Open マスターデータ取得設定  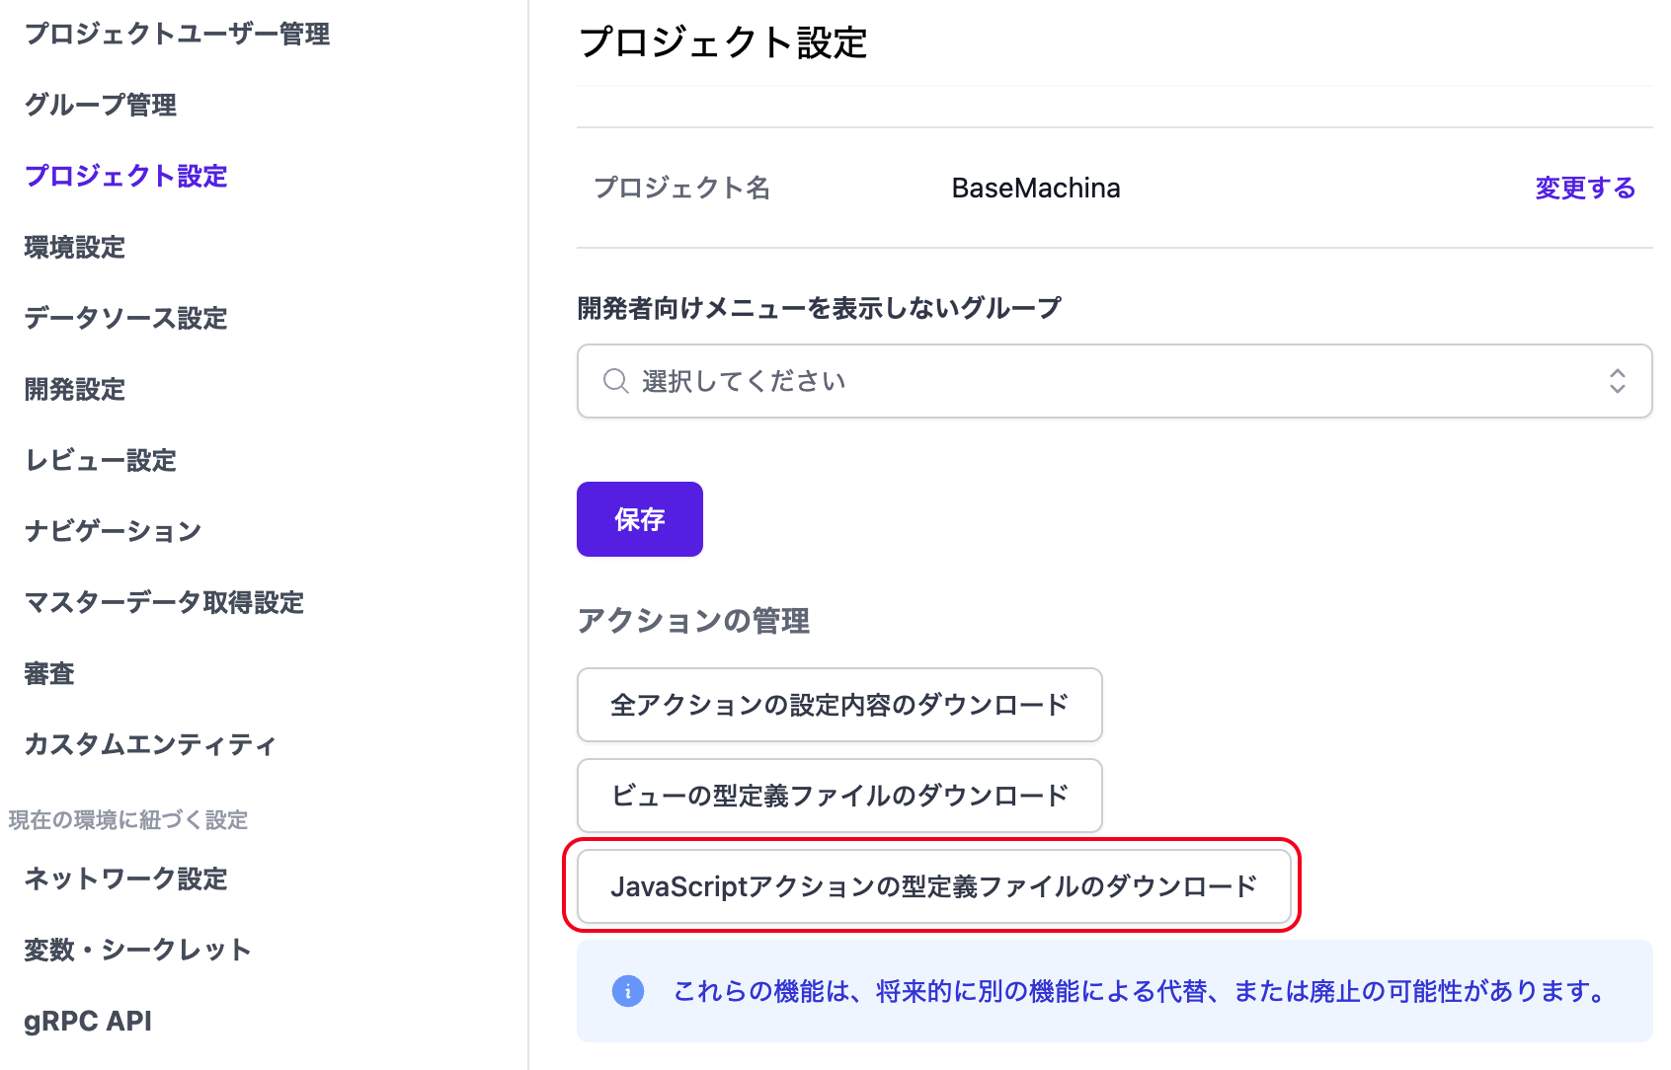pos(164,602)
